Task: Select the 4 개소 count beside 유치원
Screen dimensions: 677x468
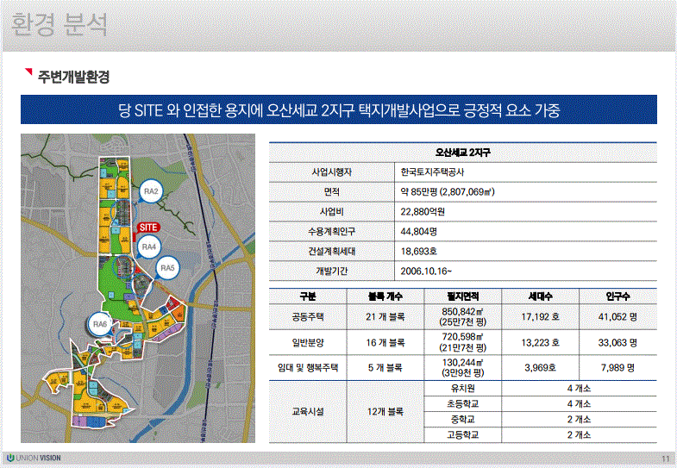Action: point(579,389)
